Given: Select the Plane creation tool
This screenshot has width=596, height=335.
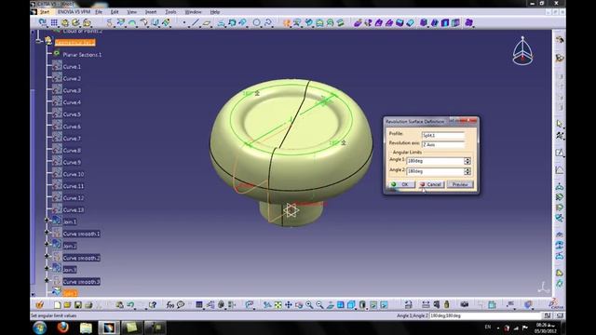Looking at the screenshot, I should 207,23.
